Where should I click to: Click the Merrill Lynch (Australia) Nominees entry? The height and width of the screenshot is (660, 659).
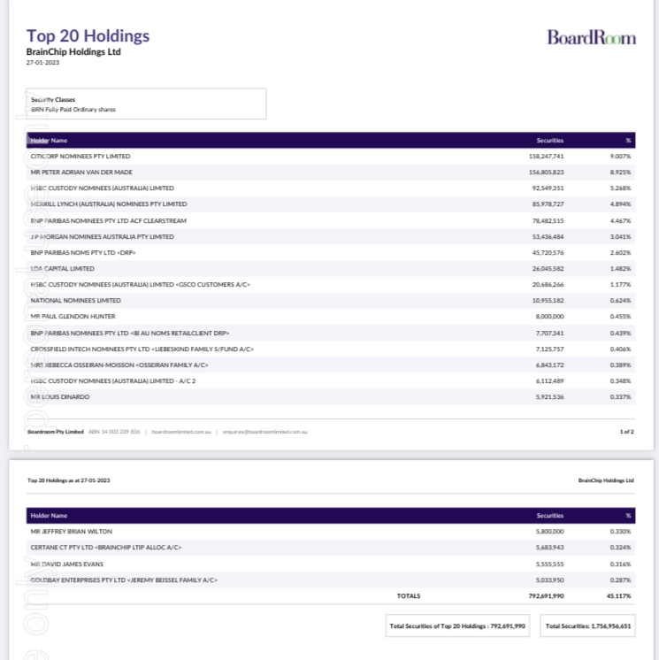coord(109,204)
